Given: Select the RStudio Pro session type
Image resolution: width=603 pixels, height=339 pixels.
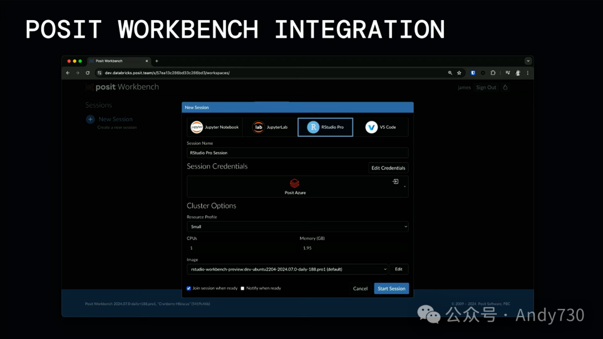Looking at the screenshot, I should pyautogui.click(x=326, y=127).
